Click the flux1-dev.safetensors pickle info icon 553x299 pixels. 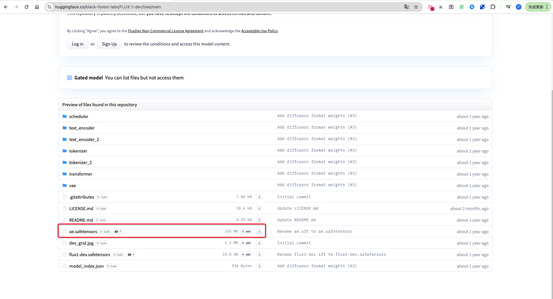point(131,255)
